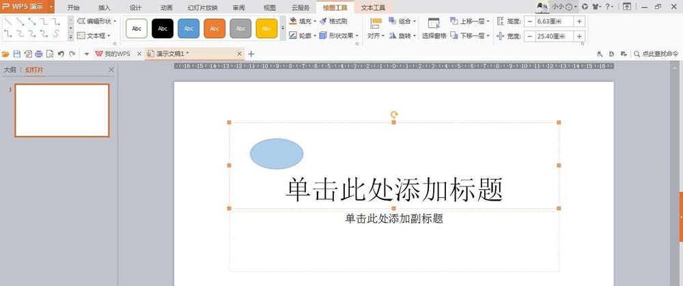Click the undo arrow icon
The height and width of the screenshot is (286, 683).
pos(61,53)
